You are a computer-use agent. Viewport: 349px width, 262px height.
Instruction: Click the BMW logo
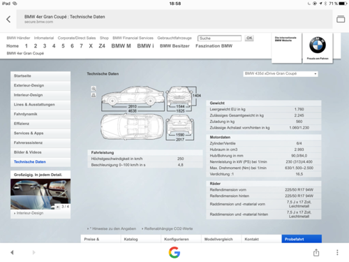coord(318,45)
